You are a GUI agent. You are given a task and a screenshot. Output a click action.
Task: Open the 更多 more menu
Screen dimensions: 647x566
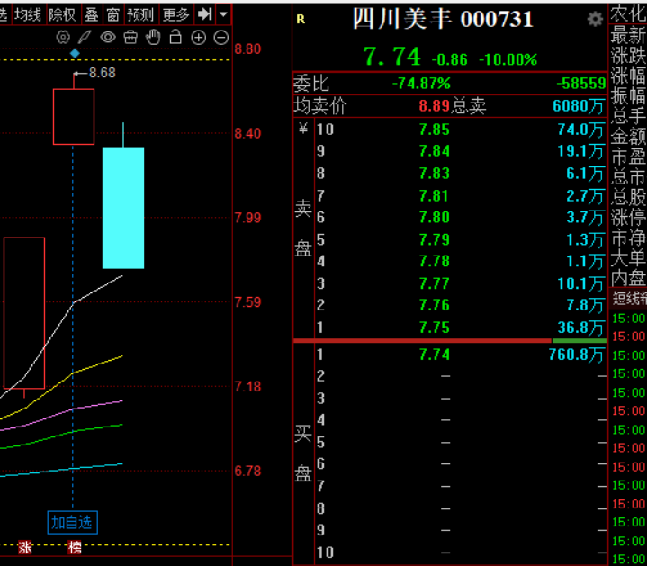click(175, 15)
